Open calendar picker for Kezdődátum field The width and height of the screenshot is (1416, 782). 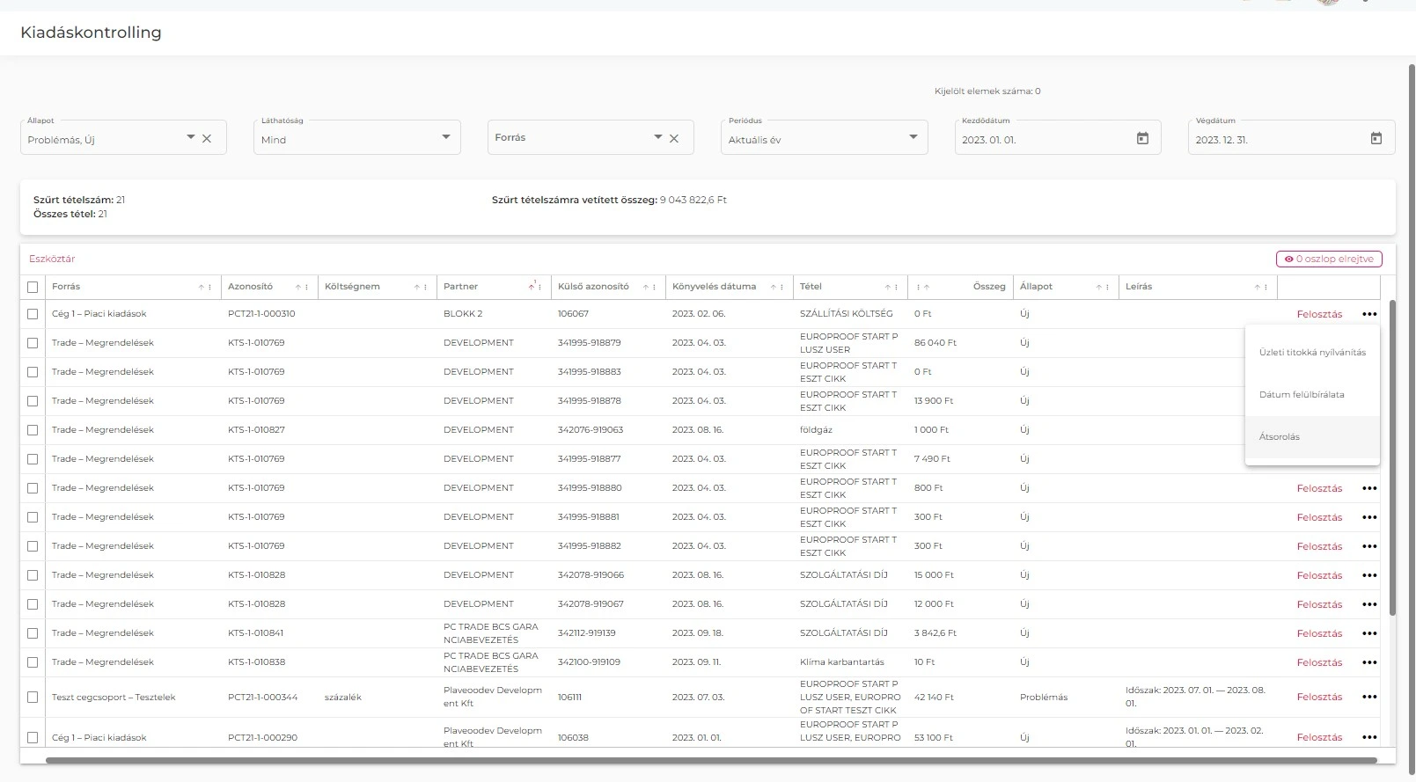coord(1142,138)
